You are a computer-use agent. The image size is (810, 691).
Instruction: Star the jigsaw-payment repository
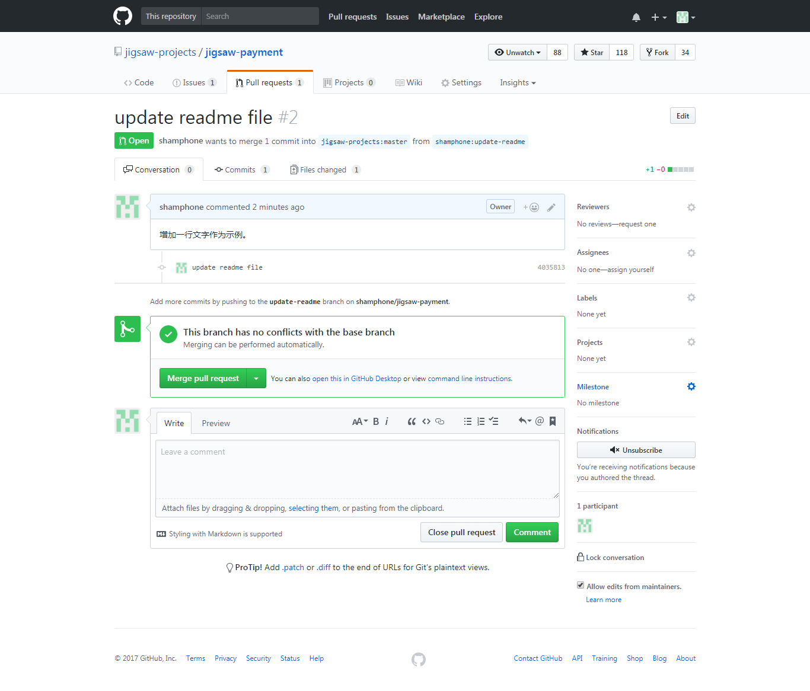592,52
